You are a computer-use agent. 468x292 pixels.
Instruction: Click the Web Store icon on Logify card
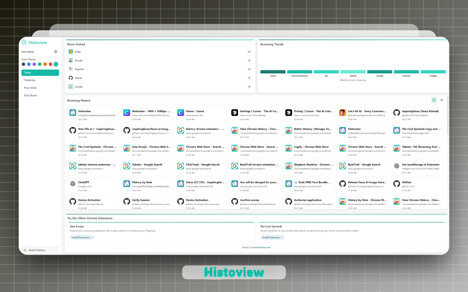tap(289, 148)
